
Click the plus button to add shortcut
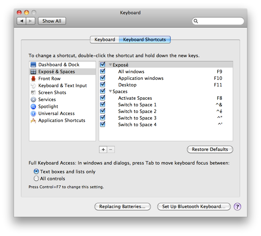point(103,150)
